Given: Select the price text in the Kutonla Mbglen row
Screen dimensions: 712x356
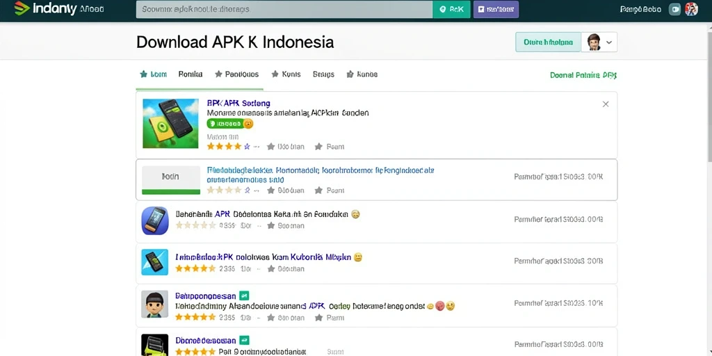Looking at the screenshot, I should (558, 261).
